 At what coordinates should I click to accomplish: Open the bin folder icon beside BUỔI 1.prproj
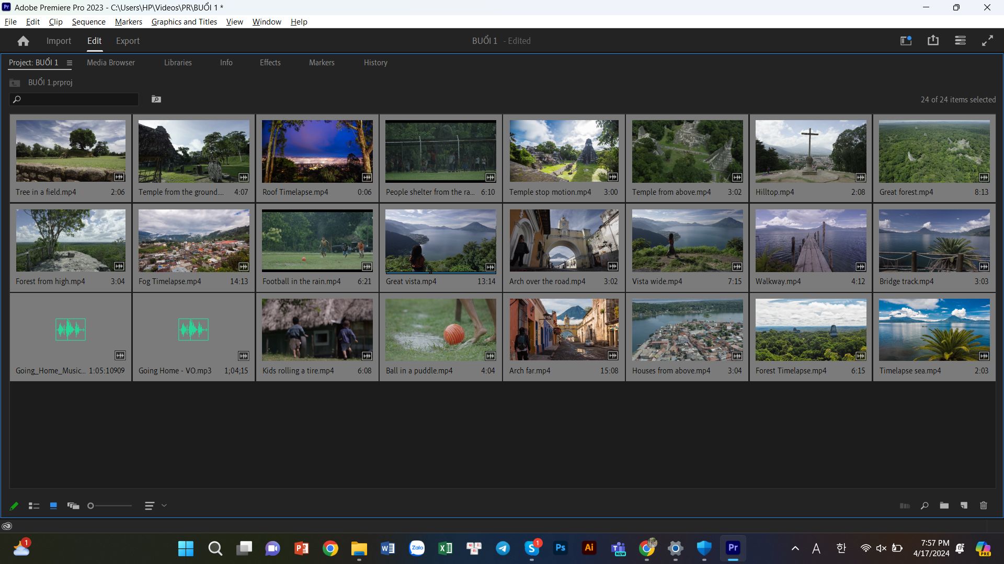[15, 83]
